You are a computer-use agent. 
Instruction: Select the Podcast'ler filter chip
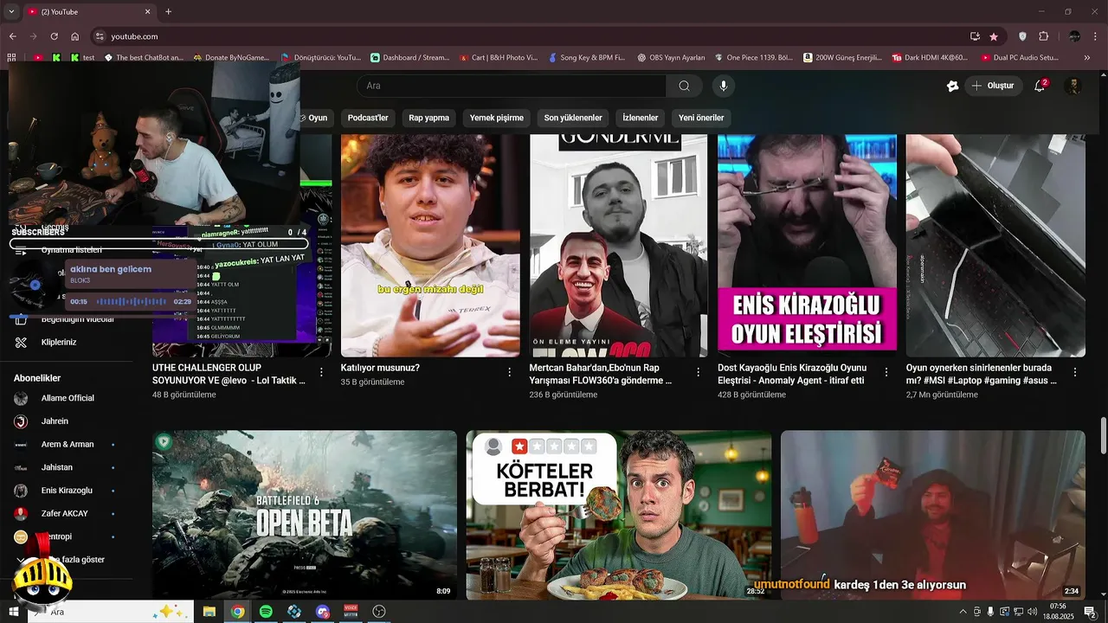click(368, 118)
